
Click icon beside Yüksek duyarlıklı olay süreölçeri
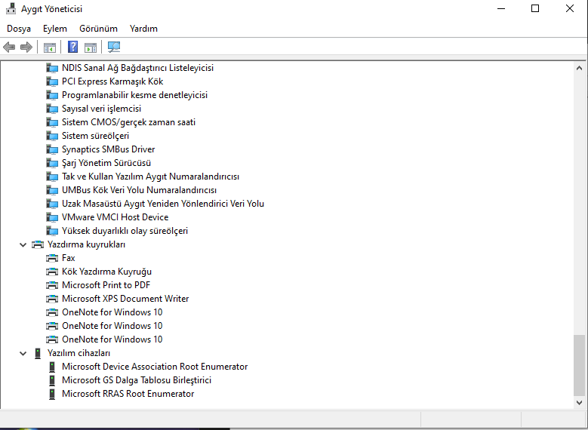(52, 231)
